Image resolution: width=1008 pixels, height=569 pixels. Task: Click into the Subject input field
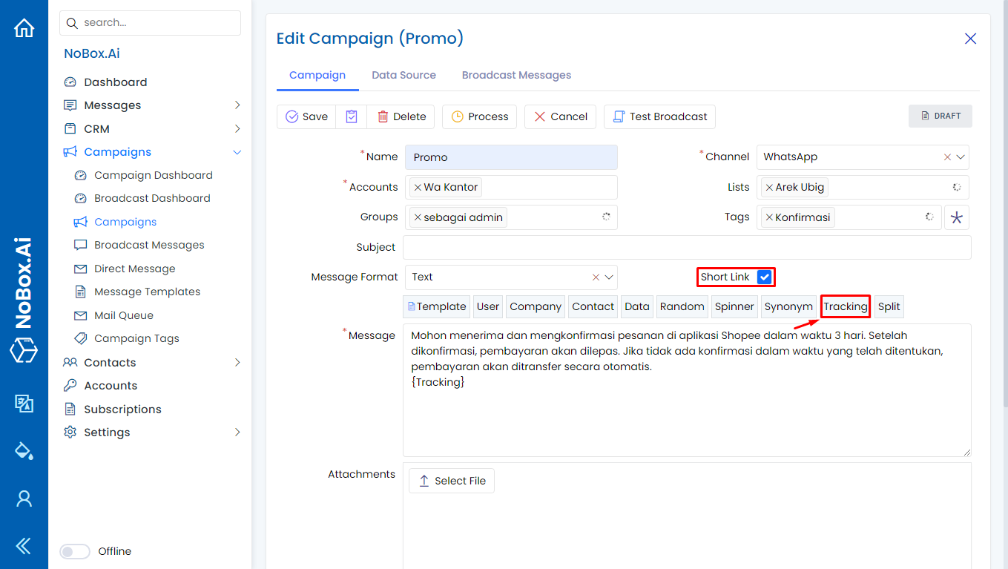coord(686,247)
